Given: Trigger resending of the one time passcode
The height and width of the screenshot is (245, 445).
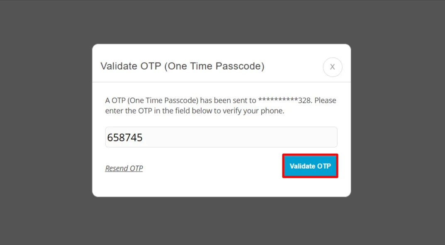Looking at the screenshot, I should coord(124,168).
